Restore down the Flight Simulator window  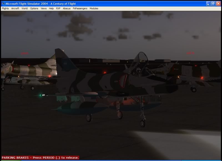[x=213, y=4]
